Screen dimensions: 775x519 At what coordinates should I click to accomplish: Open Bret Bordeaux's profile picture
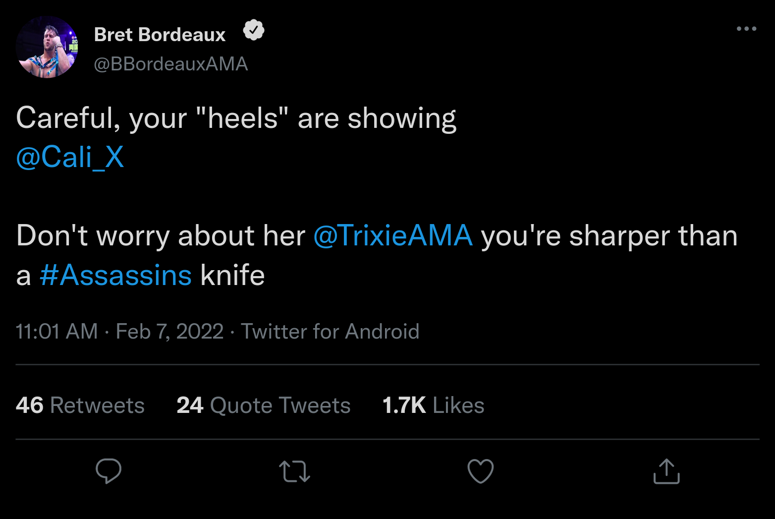pos(47,47)
